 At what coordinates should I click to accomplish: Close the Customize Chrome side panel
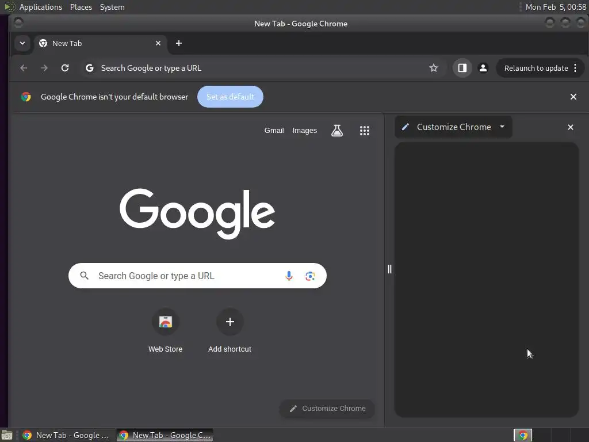(570, 127)
